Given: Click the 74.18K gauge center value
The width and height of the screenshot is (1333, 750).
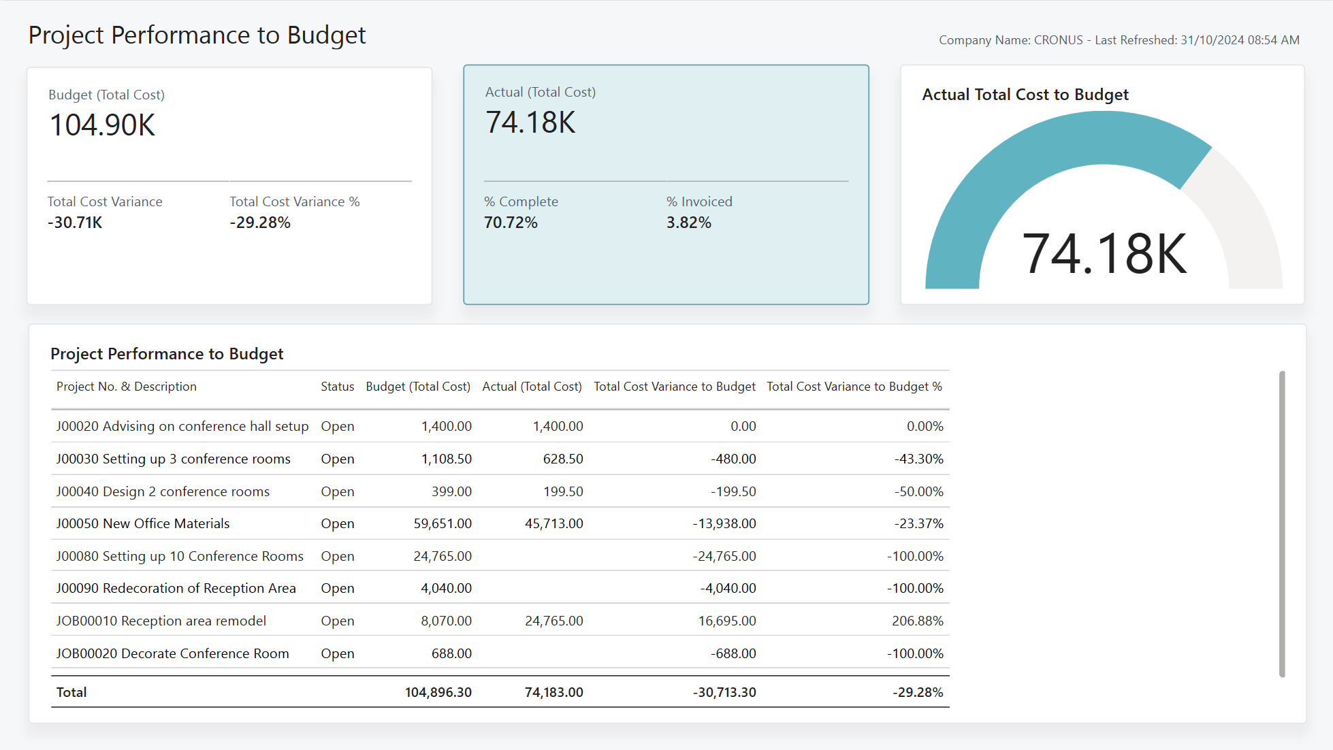Looking at the screenshot, I should point(1104,254).
